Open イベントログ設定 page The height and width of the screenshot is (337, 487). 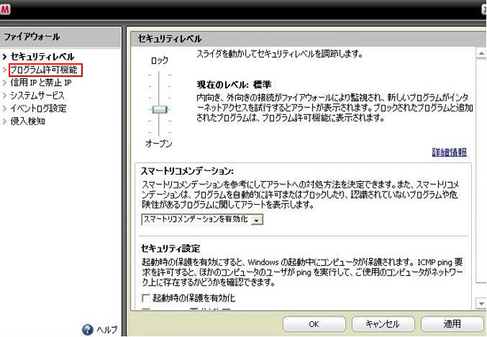tap(38, 108)
